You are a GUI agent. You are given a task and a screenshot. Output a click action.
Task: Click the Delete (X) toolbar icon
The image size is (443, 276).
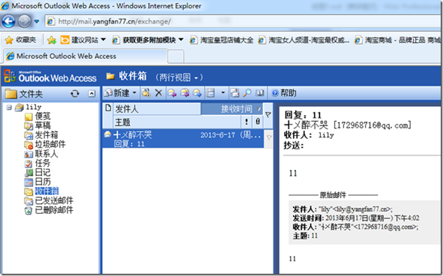(x=158, y=93)
